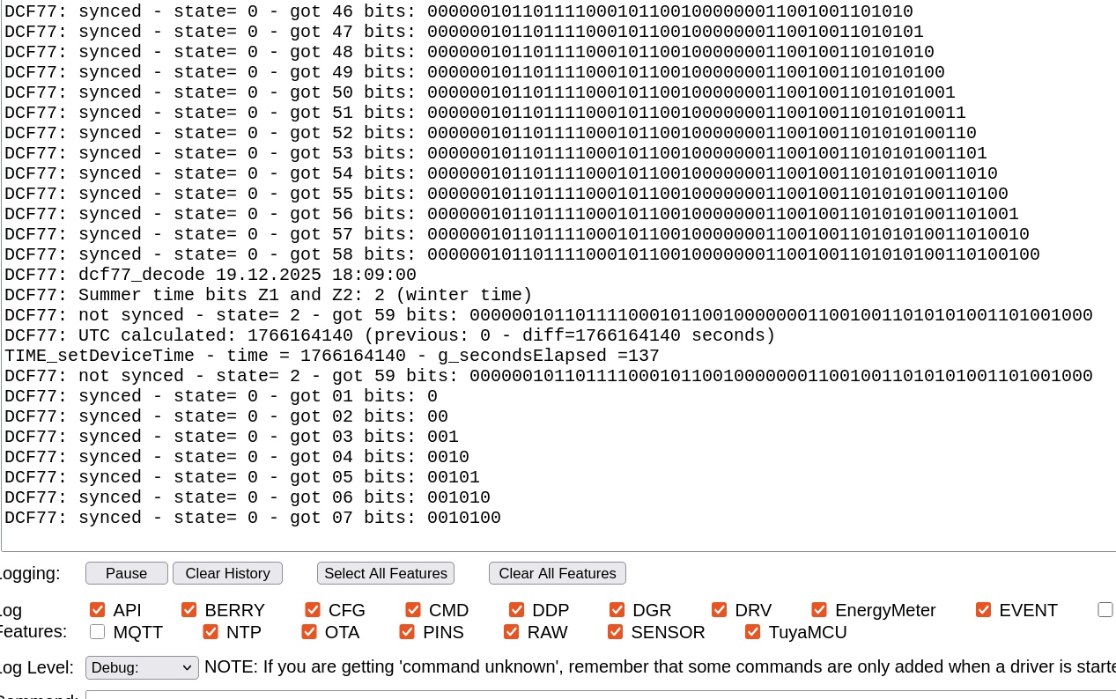
Task: Select the TIME_setDeviceTime log line
Action: [332, 356]
